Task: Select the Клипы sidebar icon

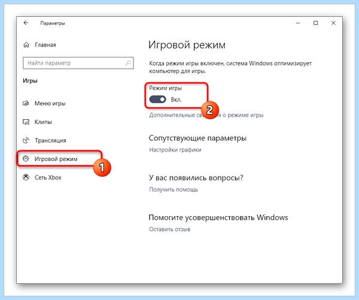Action: [26, 122]
